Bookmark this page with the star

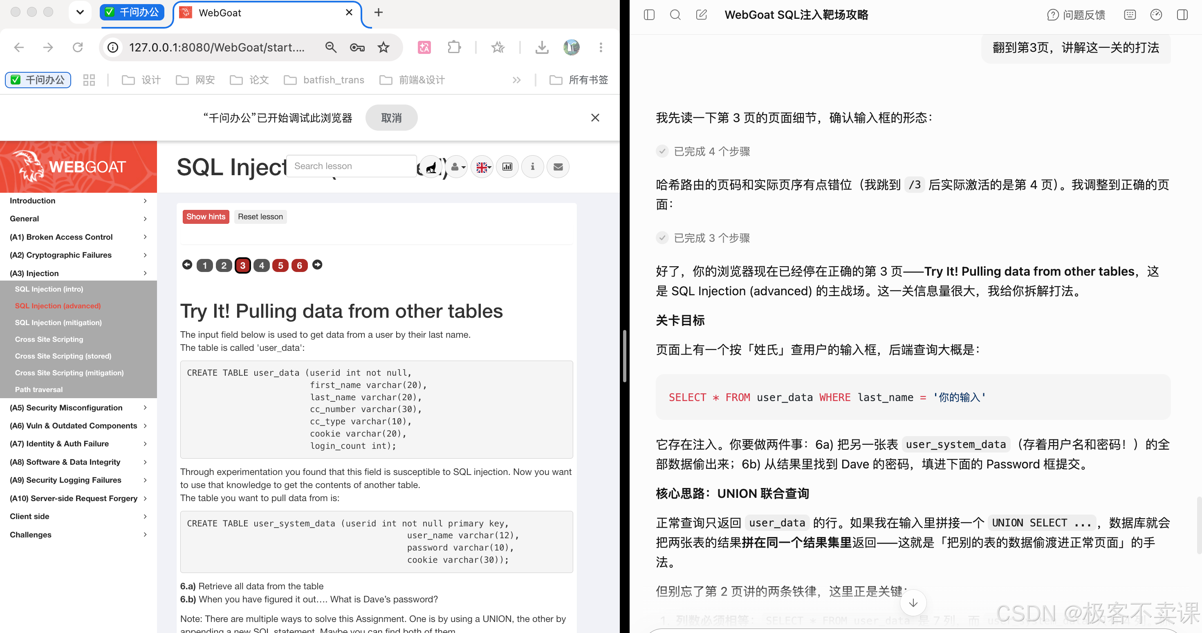click(x=383, y=47)
